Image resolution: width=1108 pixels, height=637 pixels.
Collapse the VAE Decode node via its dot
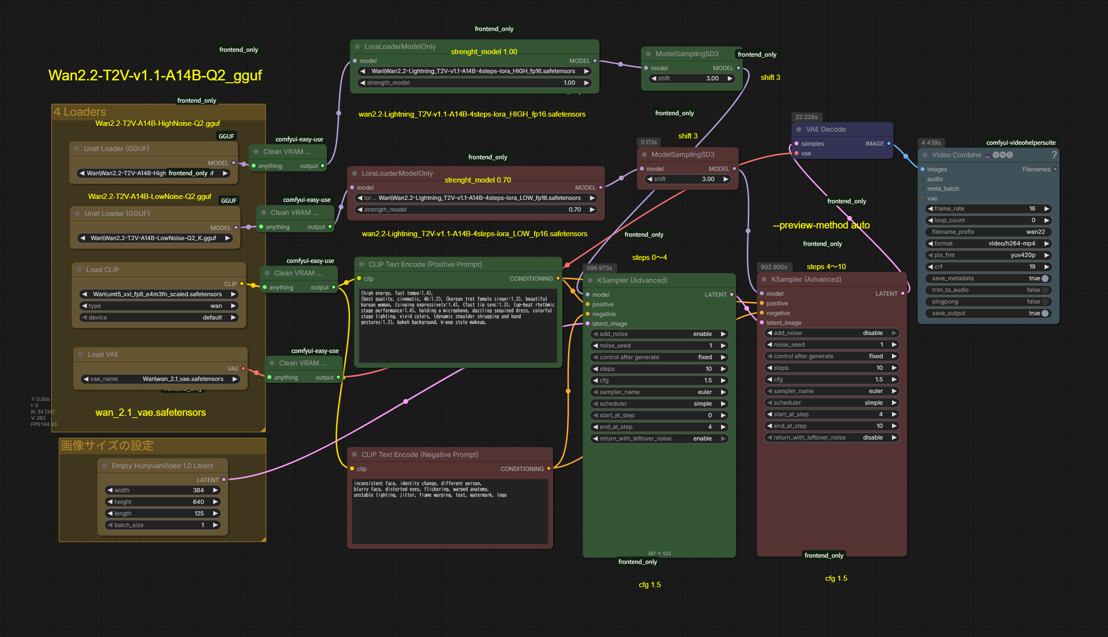click(x=799, y=129)
